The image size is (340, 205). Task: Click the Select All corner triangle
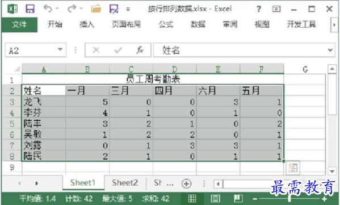pyautogui.click(x=17, y=69)
